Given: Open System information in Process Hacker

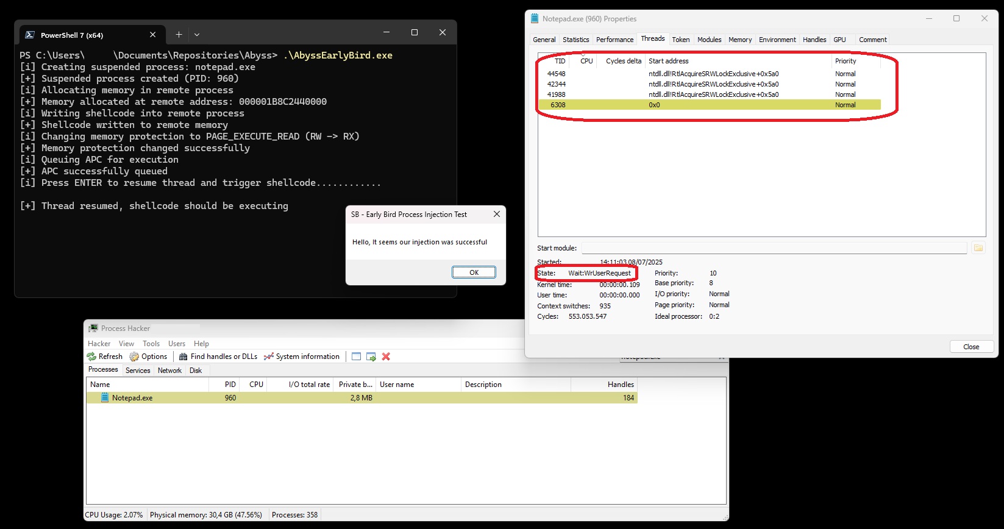Looking at the screenshot, I should point(302,357).
